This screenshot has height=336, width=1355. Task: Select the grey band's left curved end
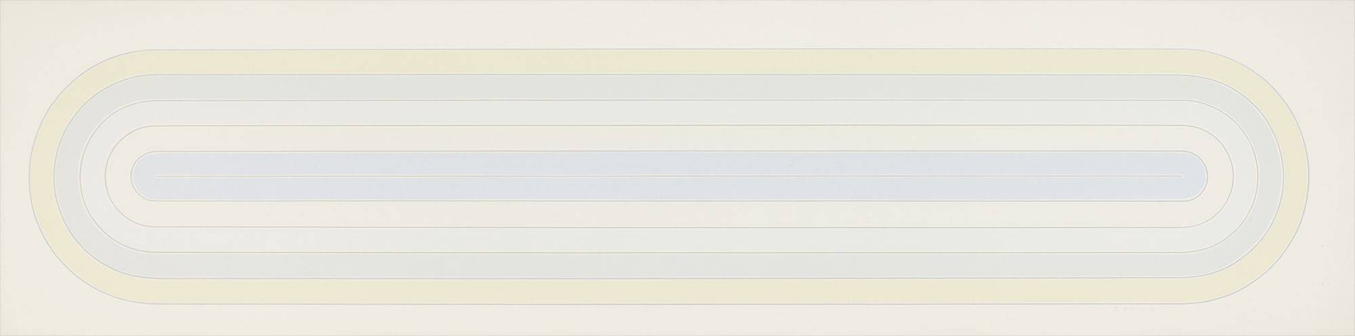(x=68, y=176)
